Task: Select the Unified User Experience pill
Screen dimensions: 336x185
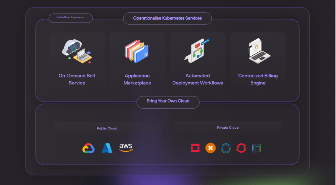Action: (x=71, y=18)
